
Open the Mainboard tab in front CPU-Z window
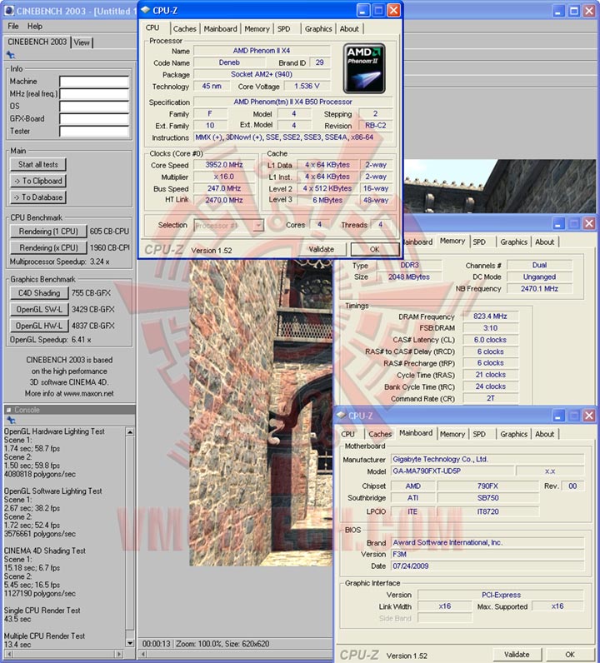(221, 29)
